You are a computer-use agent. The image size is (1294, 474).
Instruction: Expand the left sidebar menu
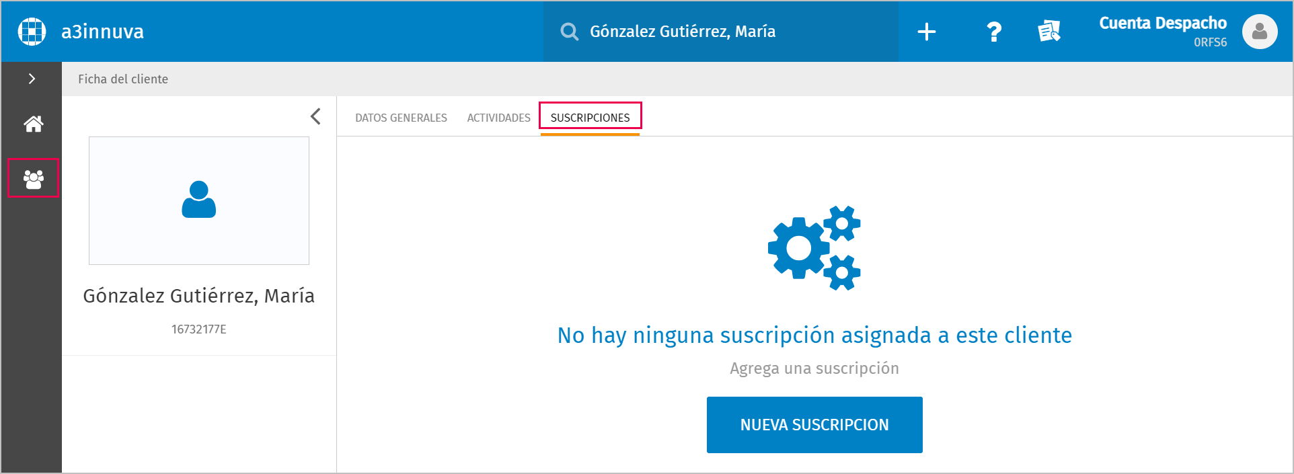(32, 79)
